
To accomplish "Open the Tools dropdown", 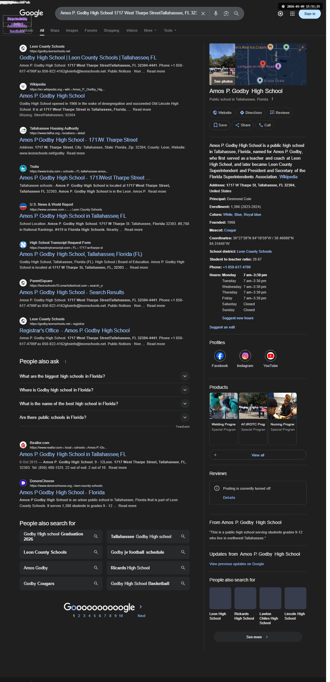I will (170, 30).
